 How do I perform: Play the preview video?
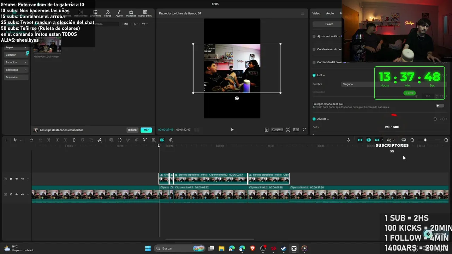[232, 129]
